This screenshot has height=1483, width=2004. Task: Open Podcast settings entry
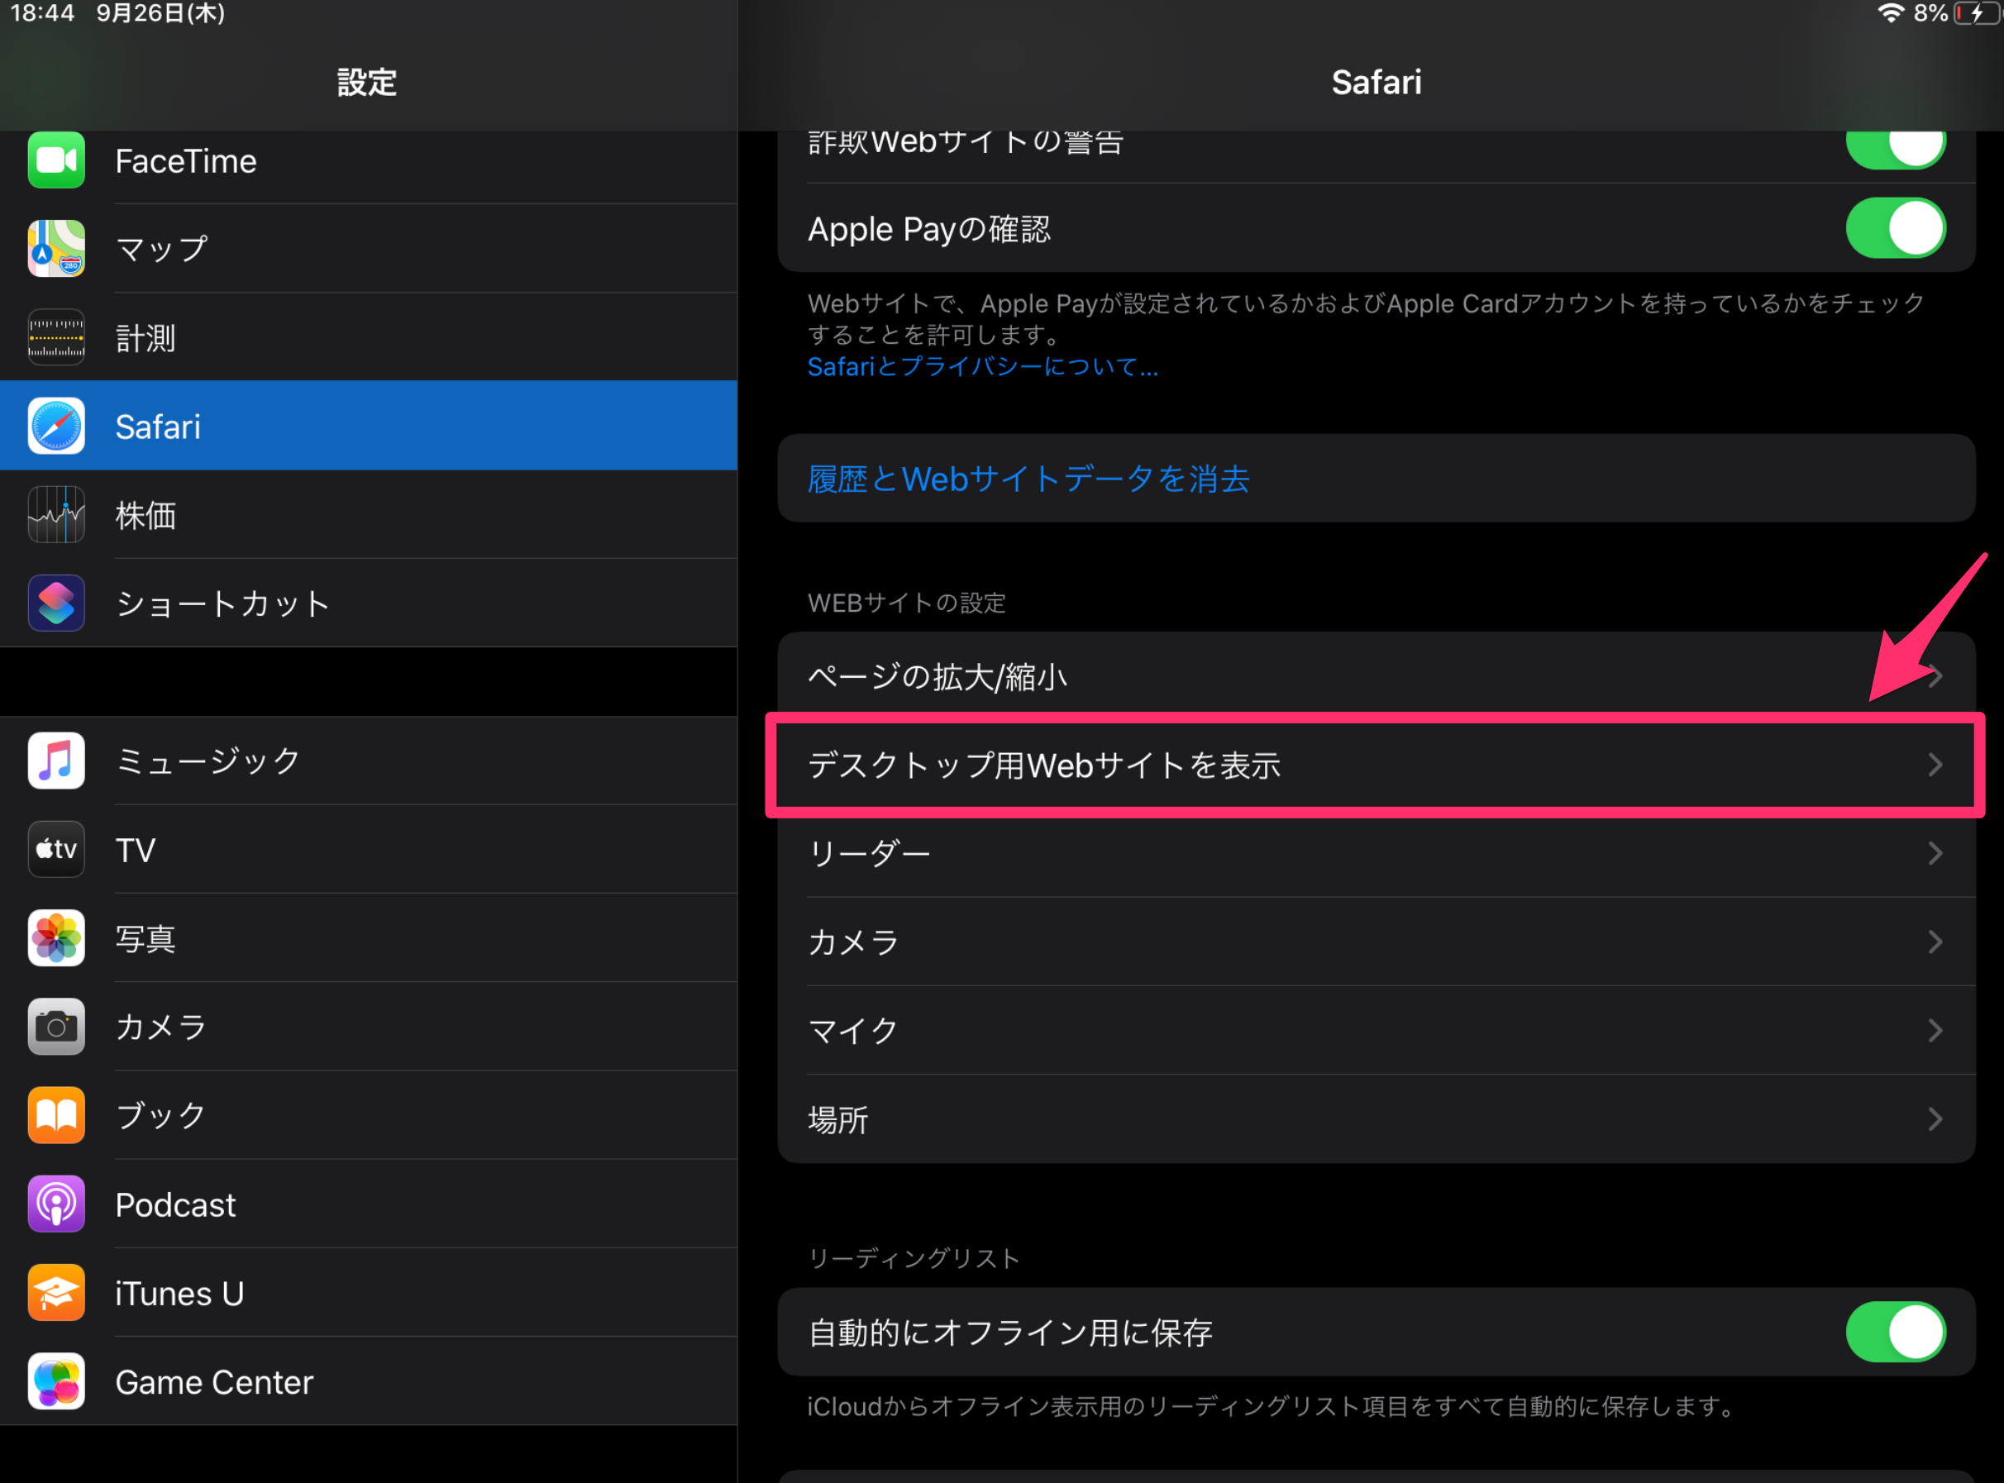click(368, 1204)
